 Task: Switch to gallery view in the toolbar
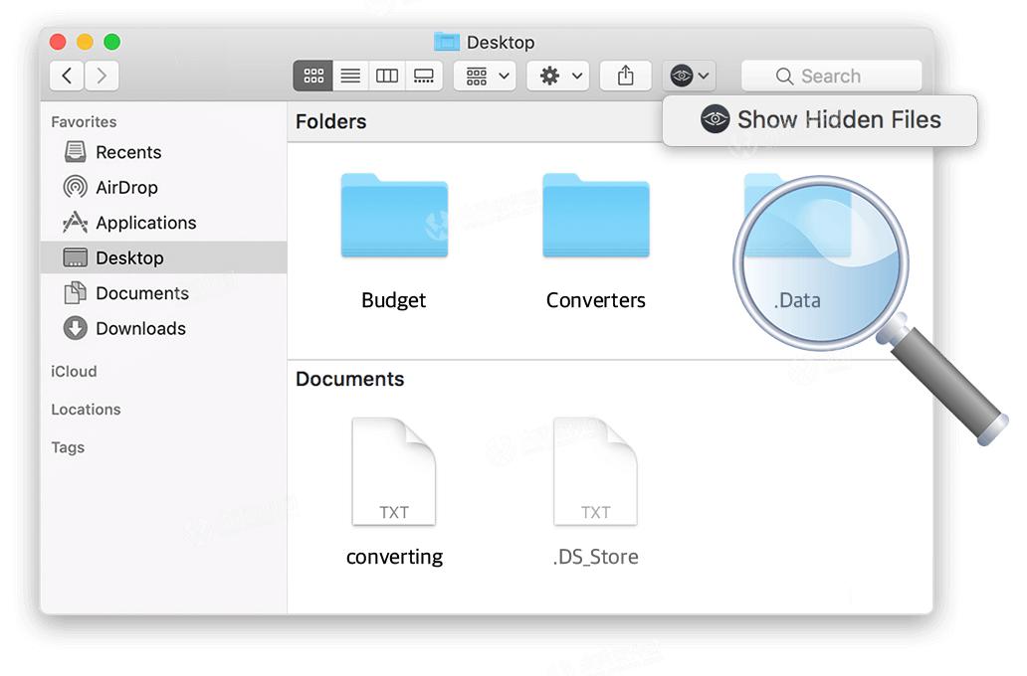click(424, 76)
